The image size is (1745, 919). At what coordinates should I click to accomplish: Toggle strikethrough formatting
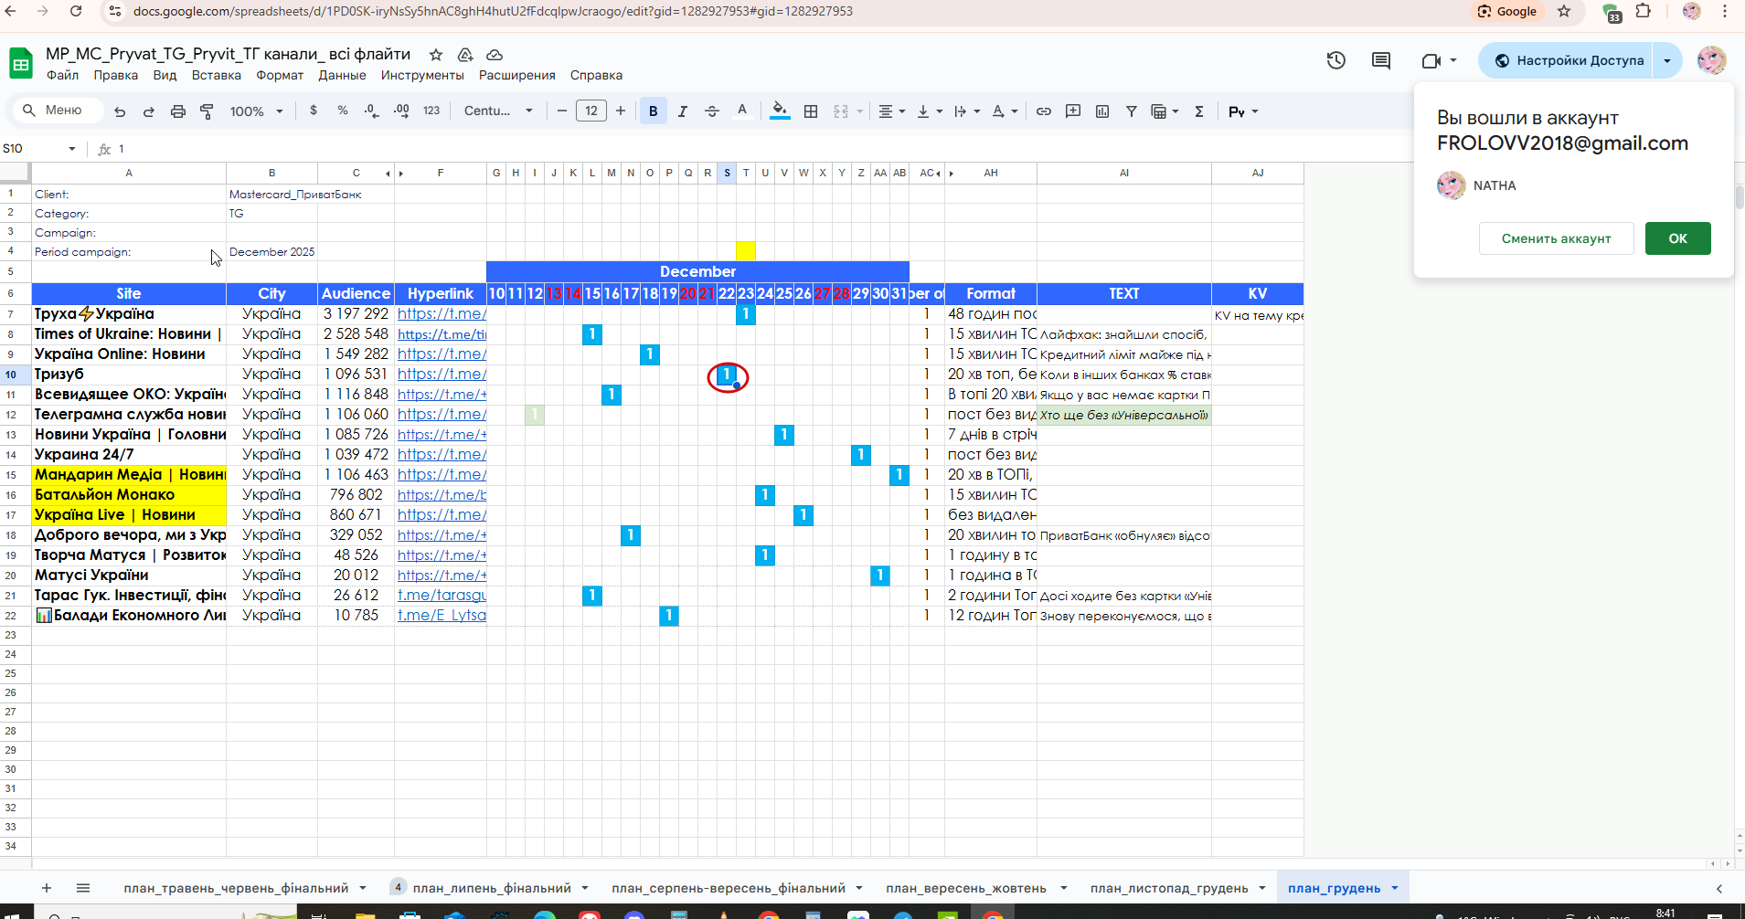[712, 111]
